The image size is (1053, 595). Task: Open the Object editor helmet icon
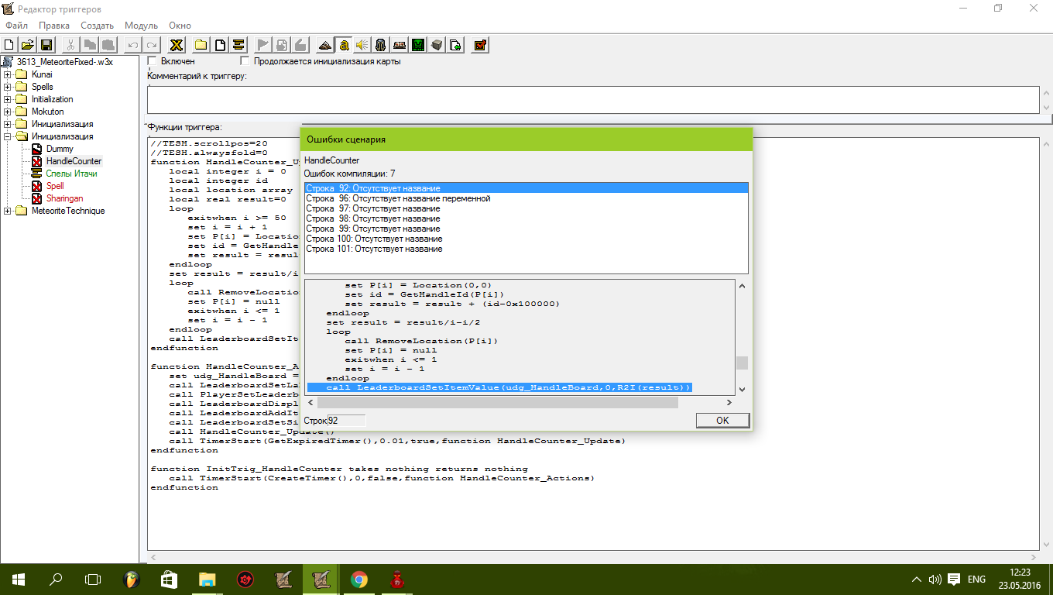click(x=381, y=45)
